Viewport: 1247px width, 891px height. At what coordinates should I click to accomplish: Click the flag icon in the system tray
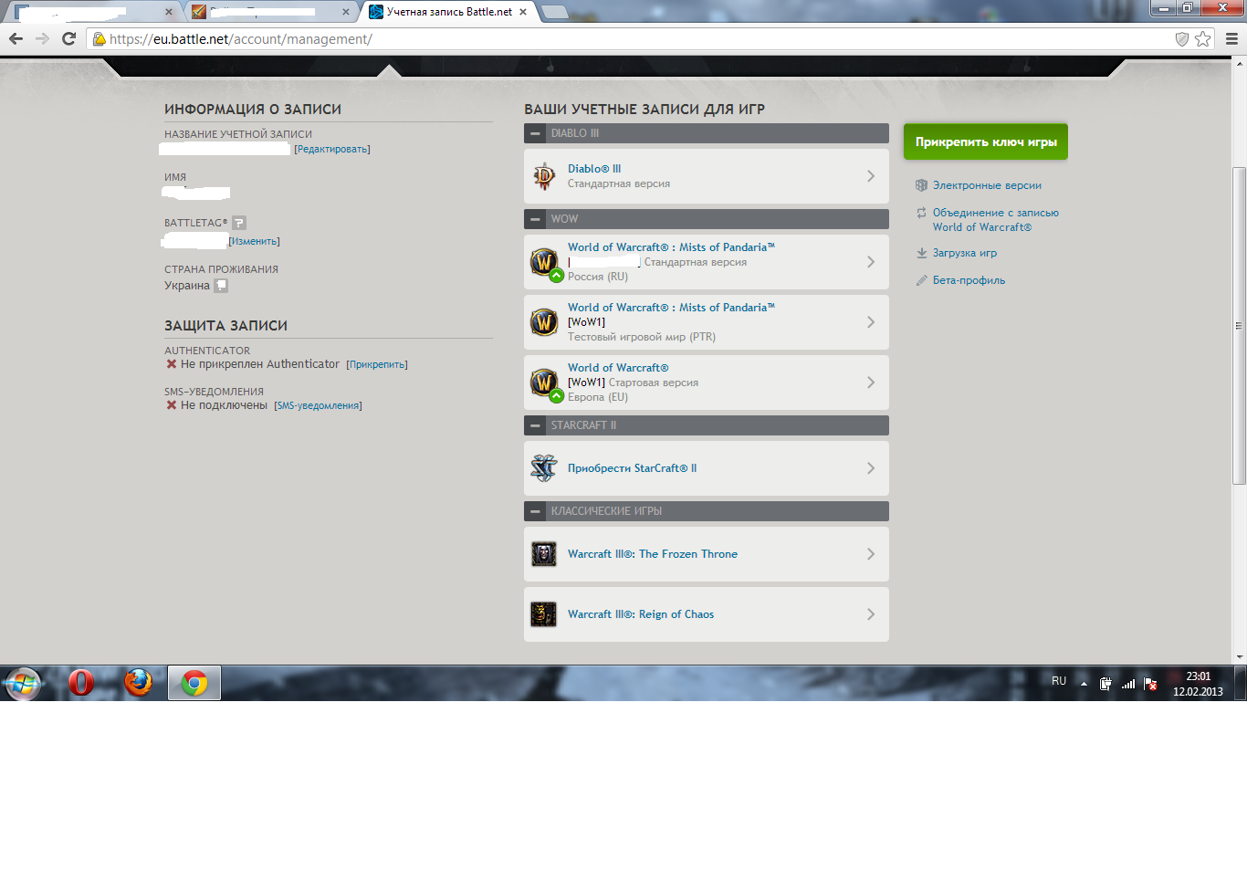(1150, 684)
